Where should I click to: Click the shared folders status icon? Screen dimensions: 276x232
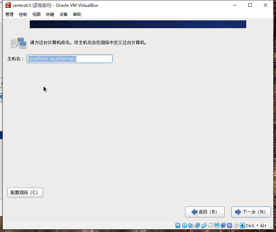[210, 225]
